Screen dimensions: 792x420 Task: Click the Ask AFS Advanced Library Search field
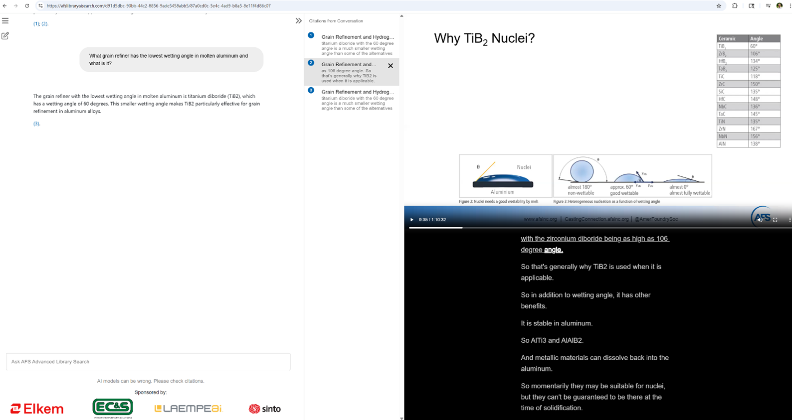148,362
